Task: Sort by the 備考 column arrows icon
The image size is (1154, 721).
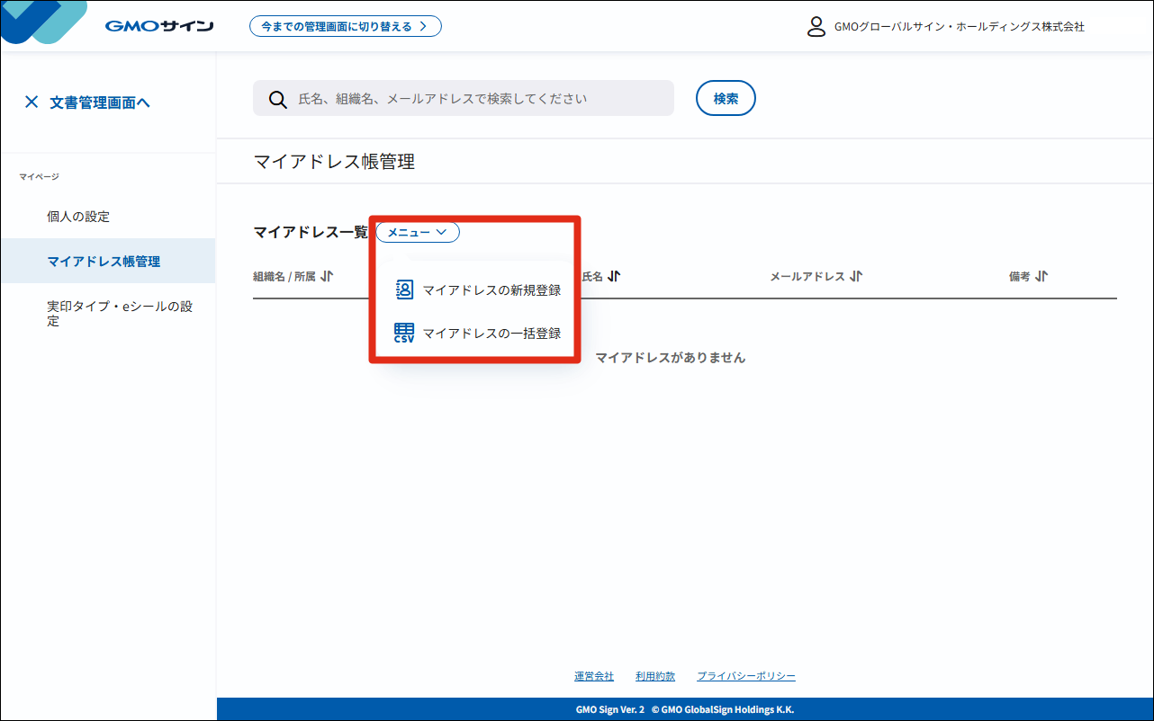Action: [x=1041, y=277]
